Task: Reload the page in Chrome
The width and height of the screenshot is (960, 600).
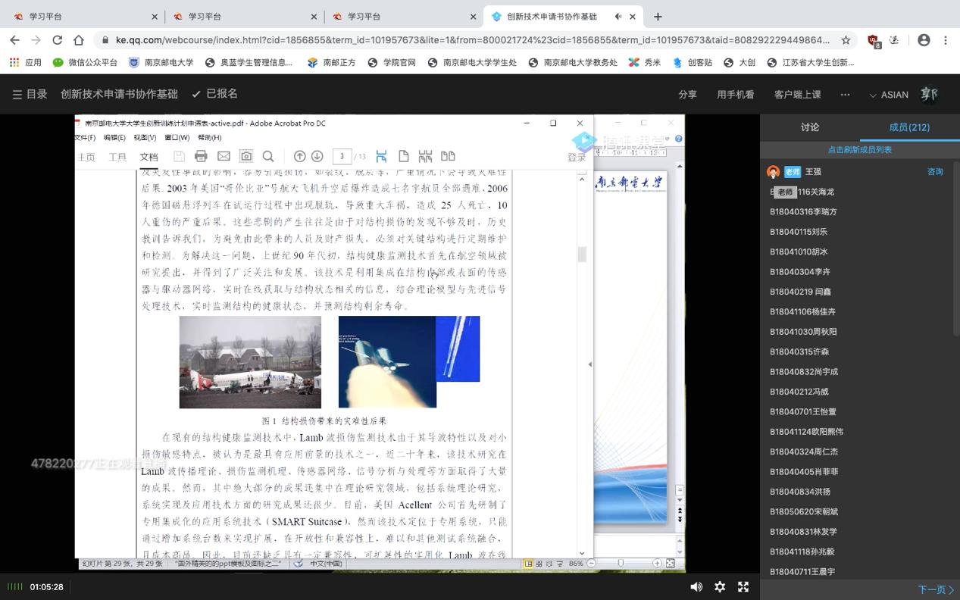Action: [x=57, y=39]
